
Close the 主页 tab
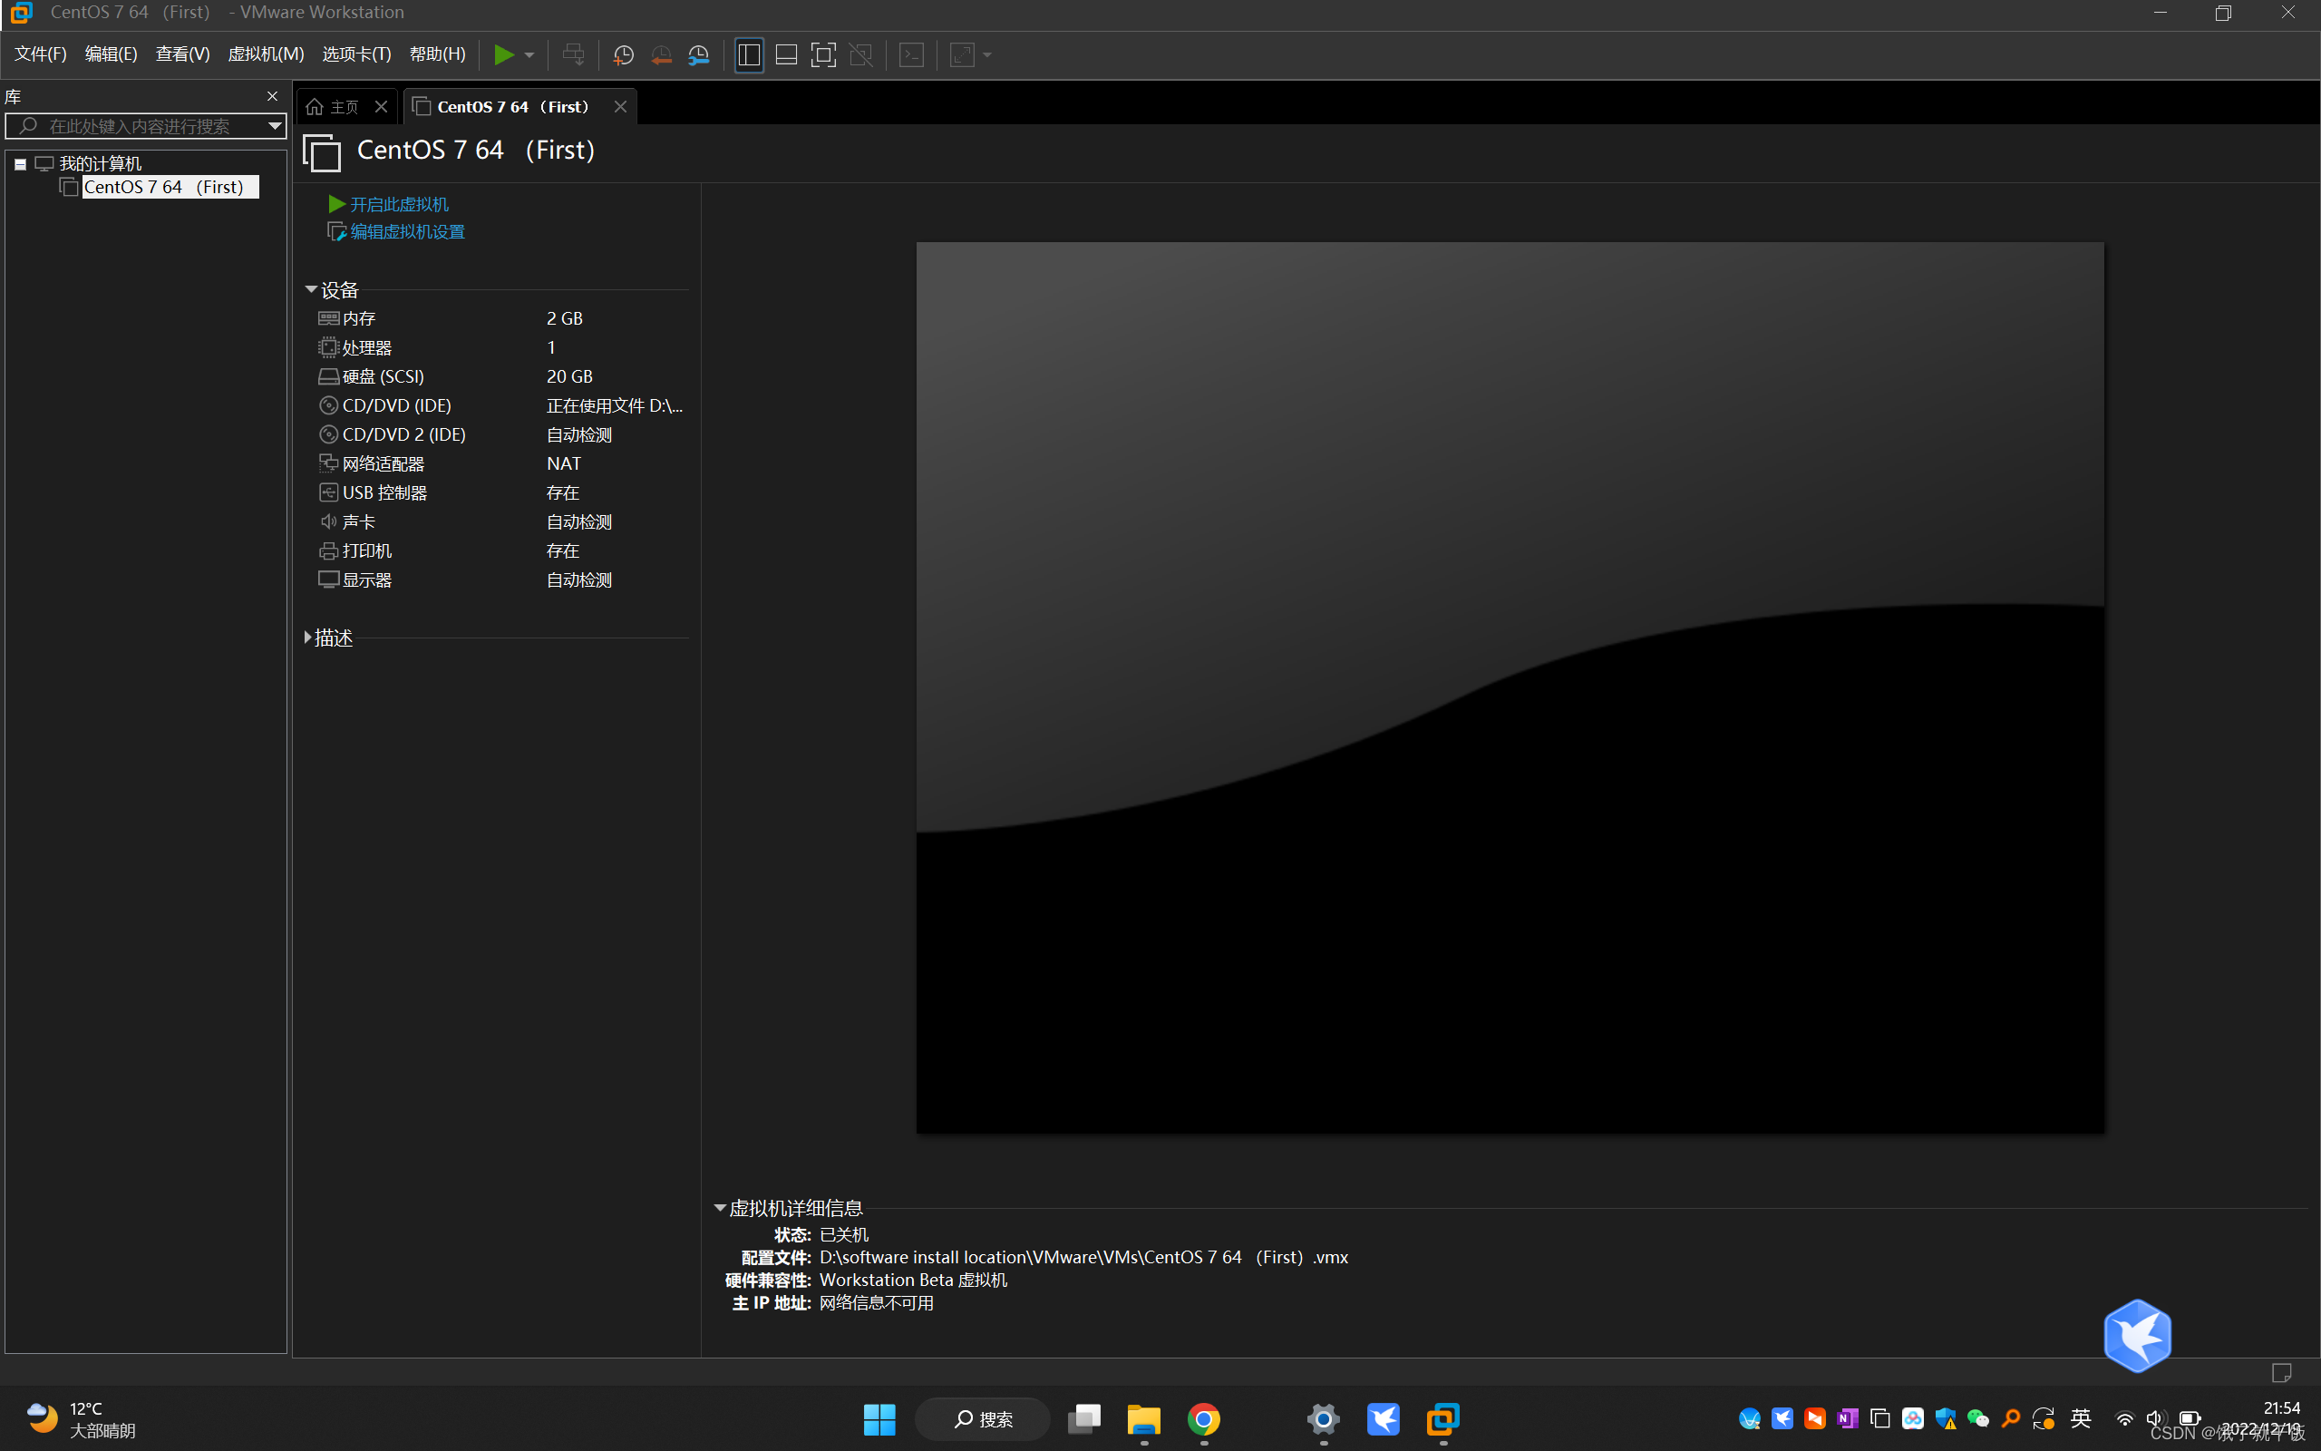pos(381,106)
